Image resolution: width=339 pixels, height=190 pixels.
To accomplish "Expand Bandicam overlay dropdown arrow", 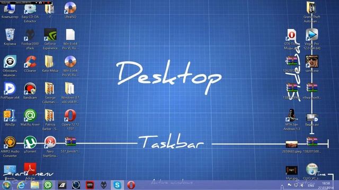I will coord(37,3).
